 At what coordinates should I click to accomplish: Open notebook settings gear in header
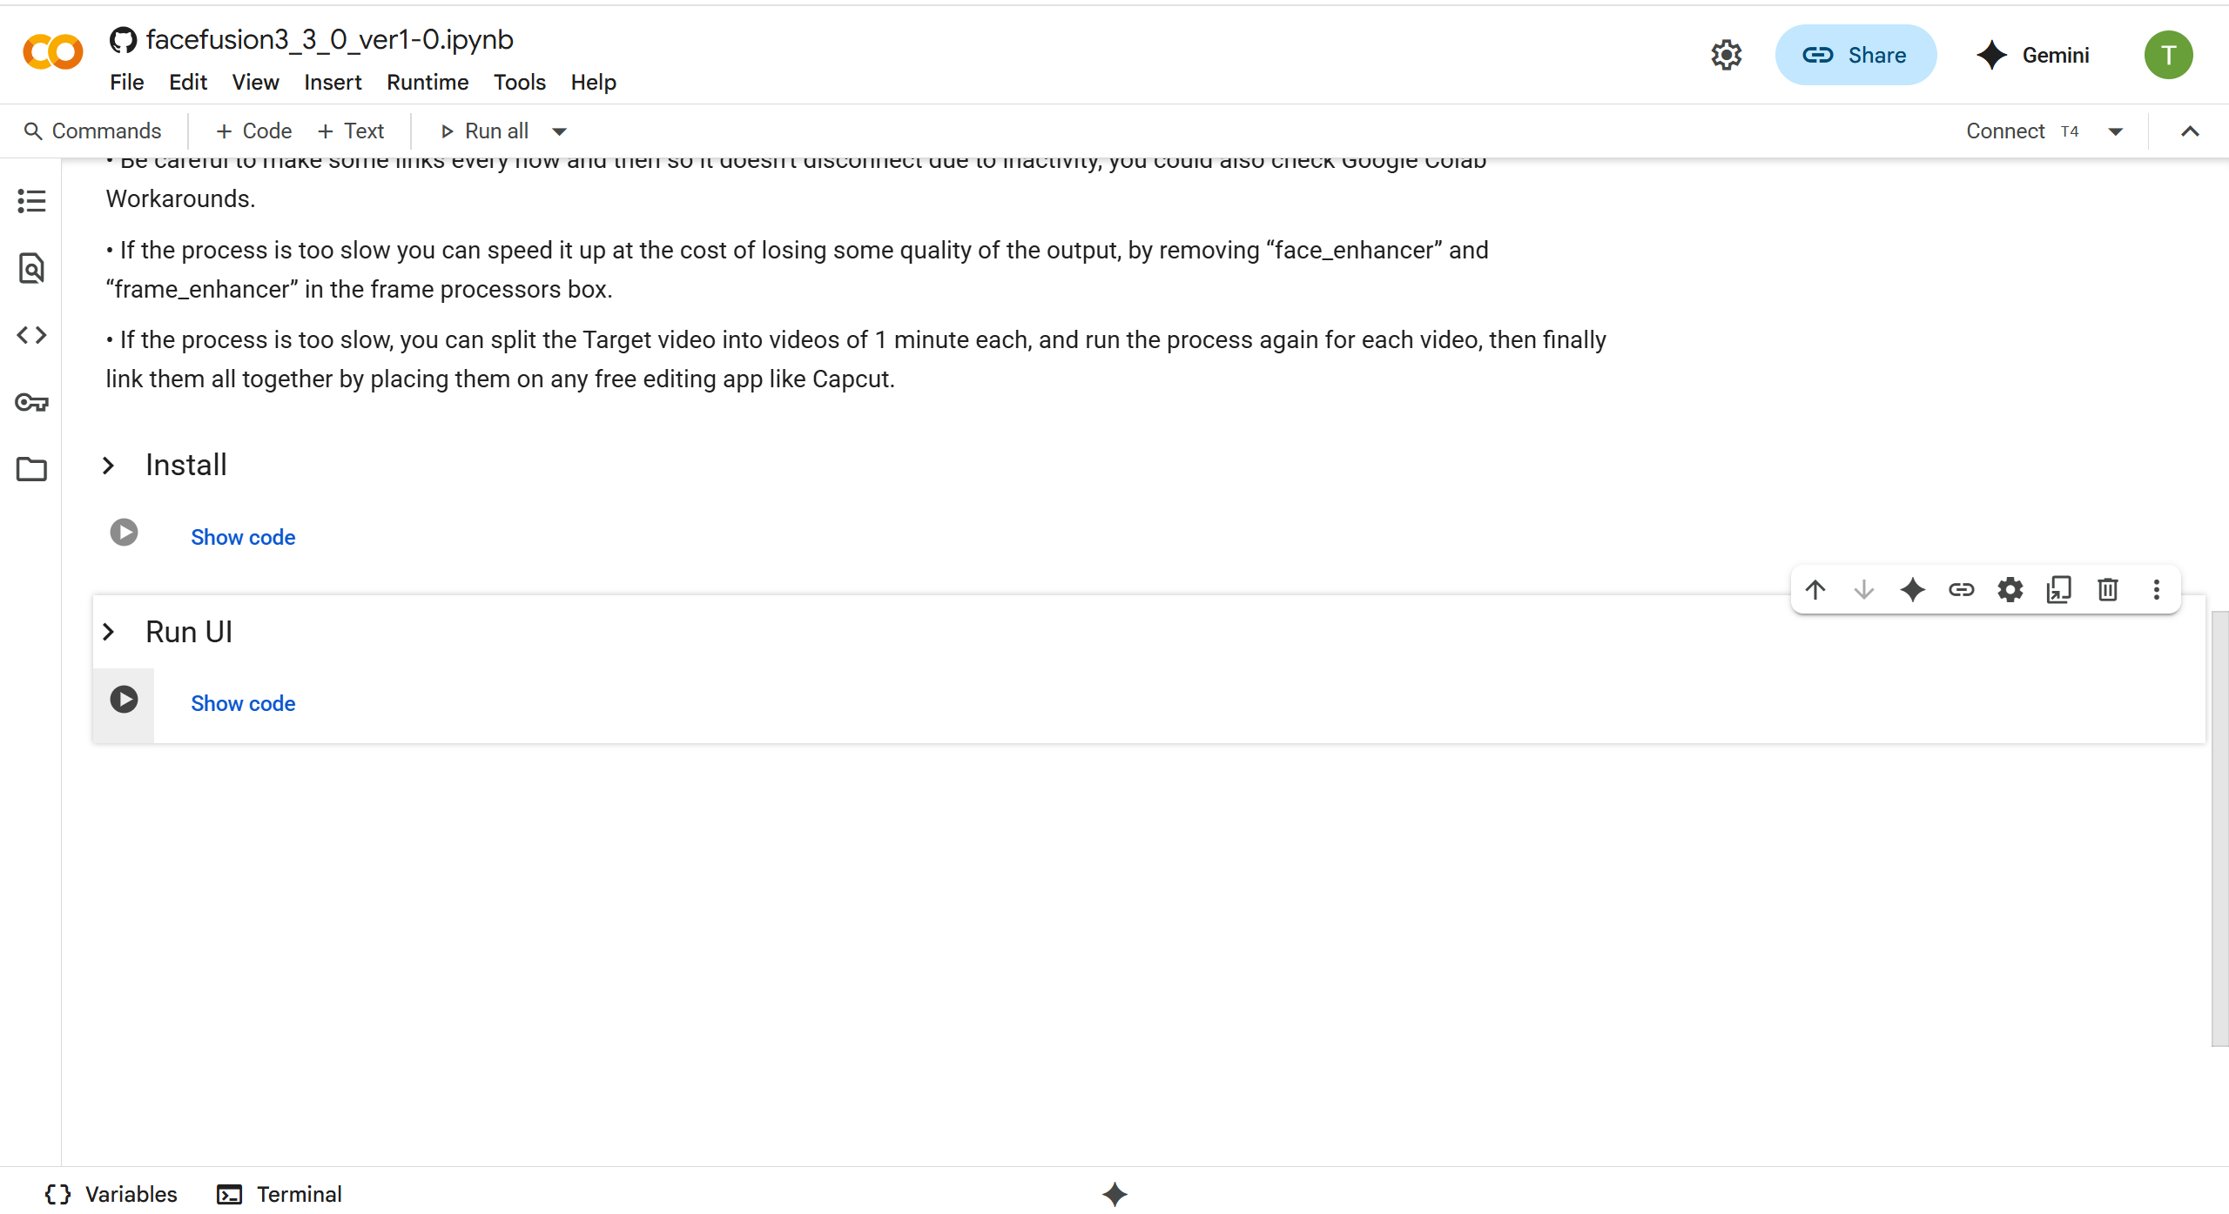(1727, 55)
